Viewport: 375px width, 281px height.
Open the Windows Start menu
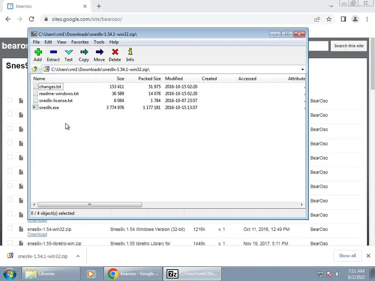[10, 274]
